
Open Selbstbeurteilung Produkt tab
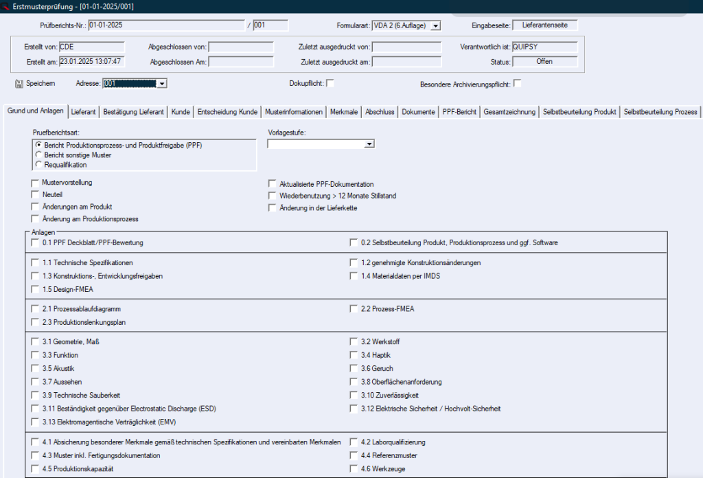(579, 112)
